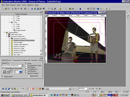Click the Start button on taskbar
130x97 pixels.
(5, 95)
